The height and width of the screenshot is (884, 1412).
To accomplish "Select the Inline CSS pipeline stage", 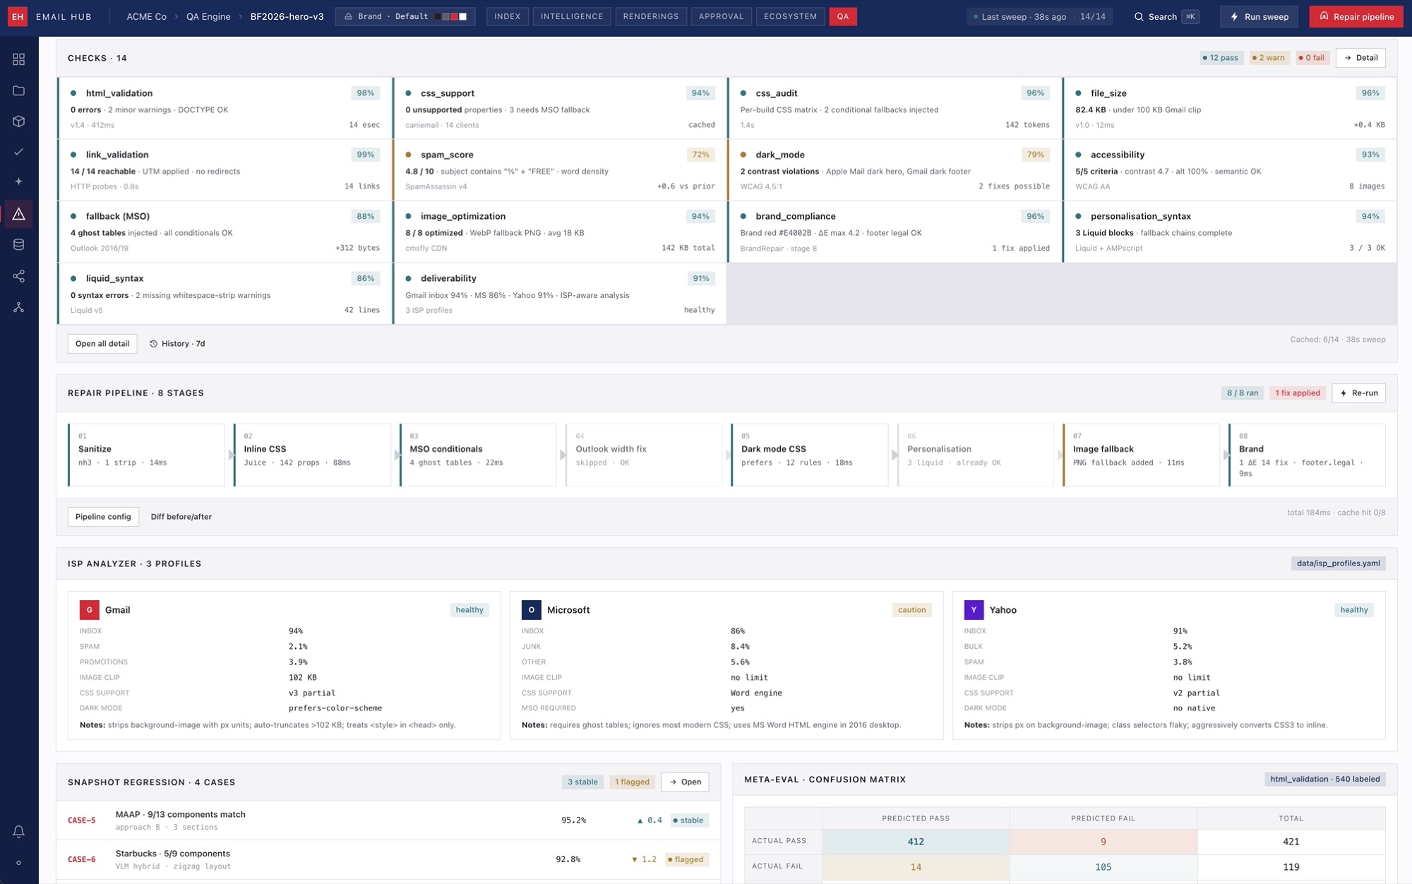I will [x=312, y=455].
